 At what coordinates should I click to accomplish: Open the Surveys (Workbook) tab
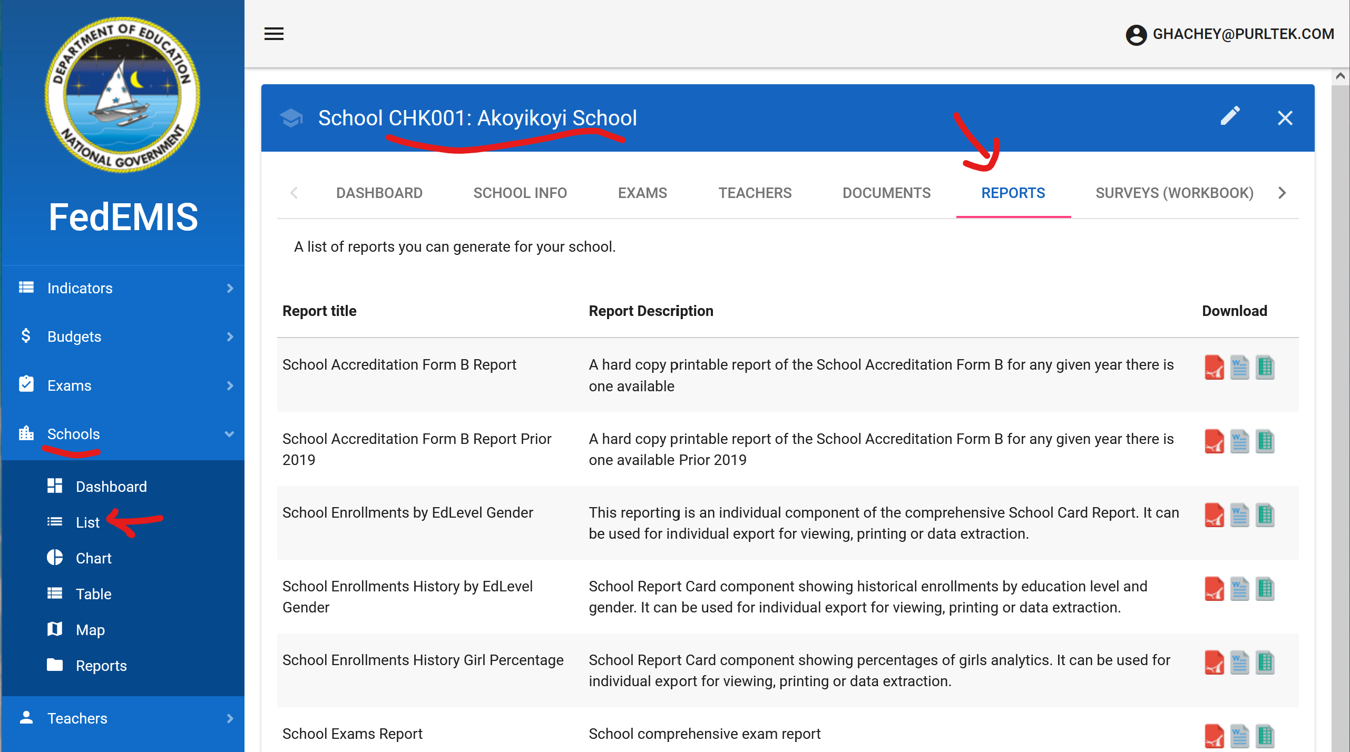coord(1174,193)
